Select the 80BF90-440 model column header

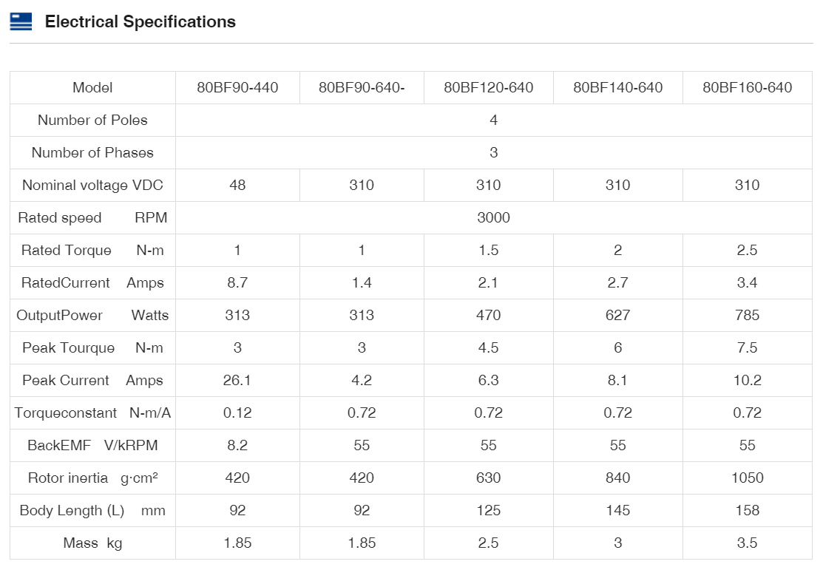tap(237, 88)
